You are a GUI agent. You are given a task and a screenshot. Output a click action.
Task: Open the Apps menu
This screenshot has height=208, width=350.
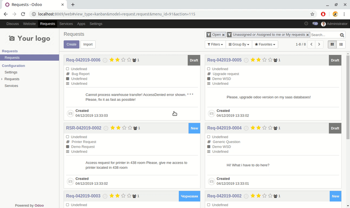tap(81, 24)
